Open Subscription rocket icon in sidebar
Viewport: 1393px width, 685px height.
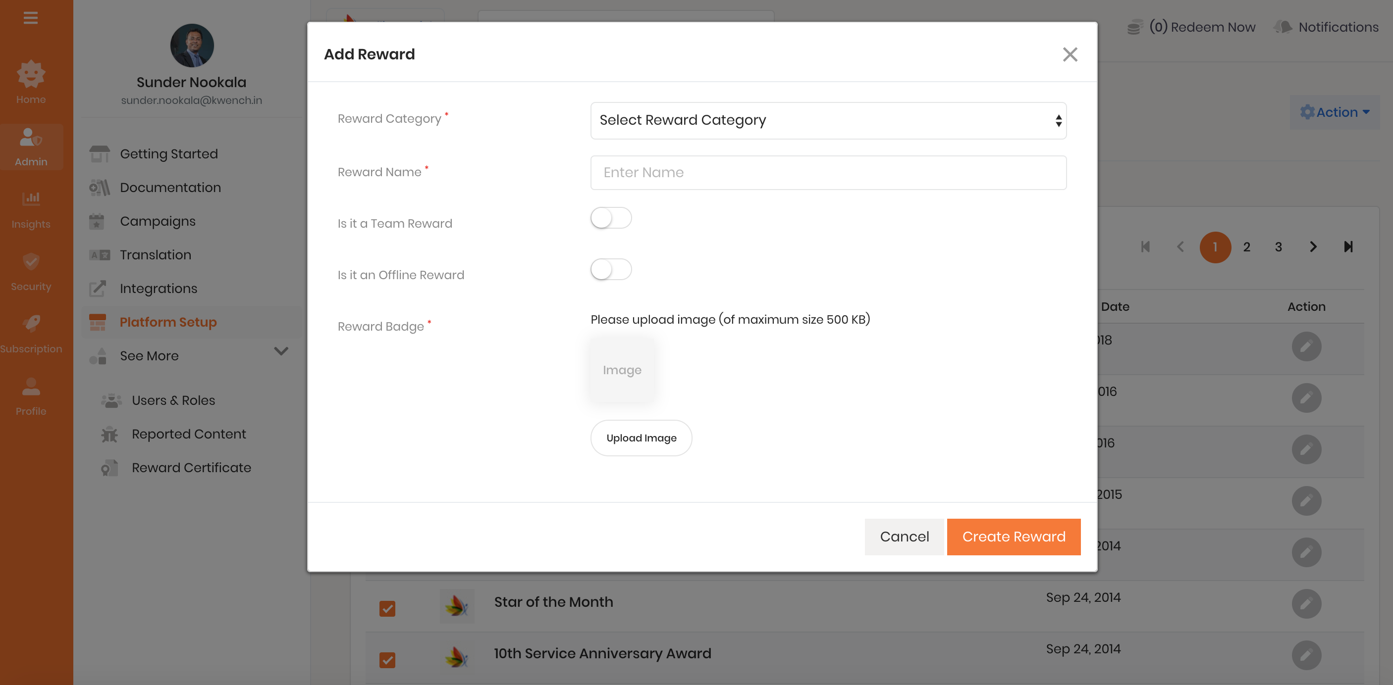(31, 324)
